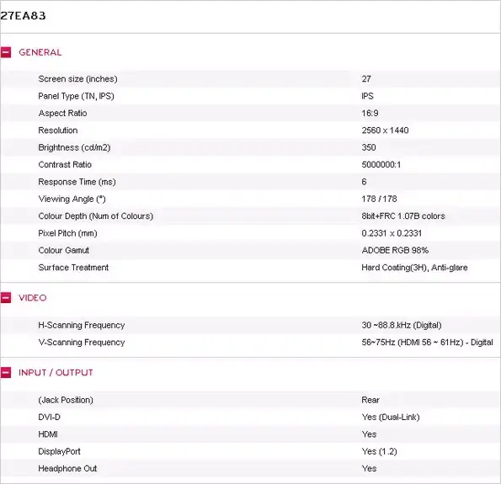501x484 pixels.
Task: Click the Yes value in HDMI row
Action: (x=369, y=434)
